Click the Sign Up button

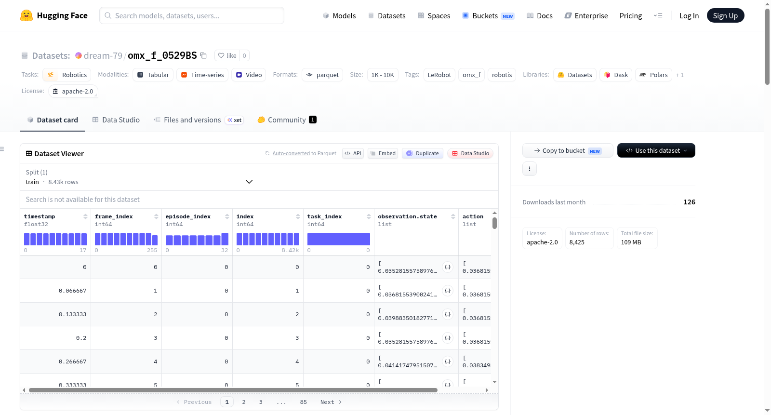coord(726,15)
